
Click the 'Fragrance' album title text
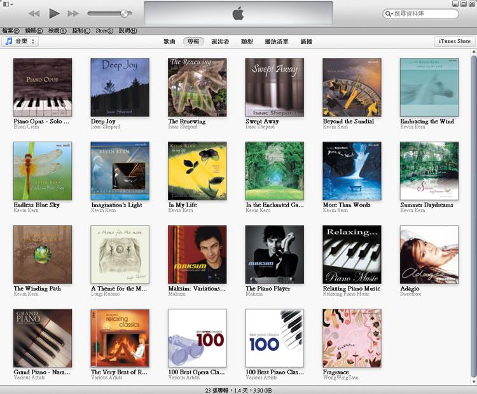336,372
